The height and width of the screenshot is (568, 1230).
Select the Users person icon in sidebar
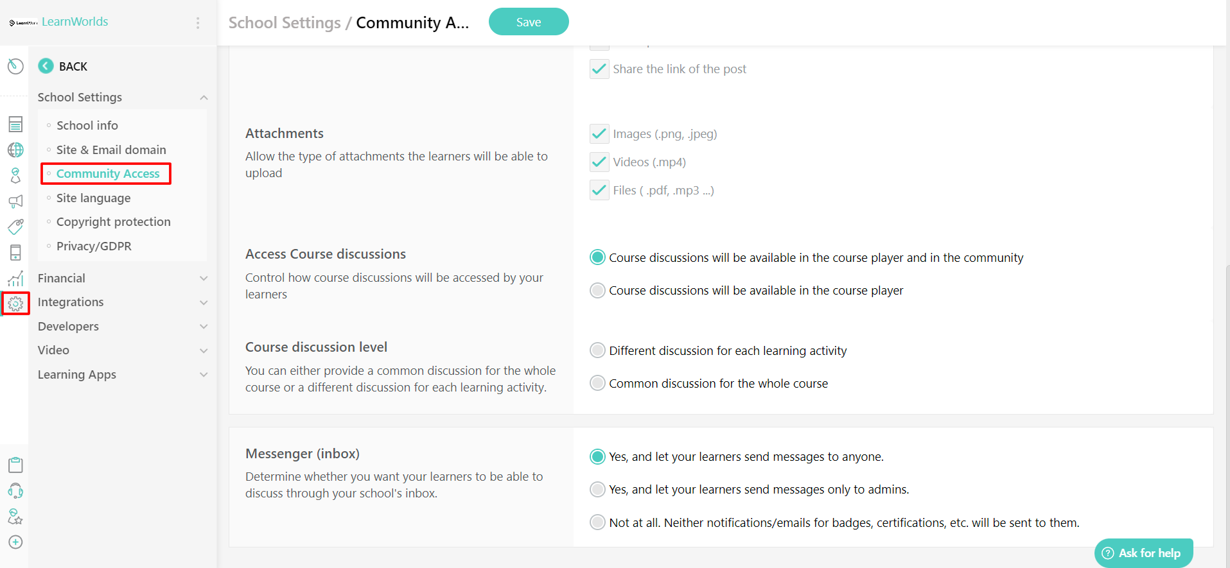point(15,175)
